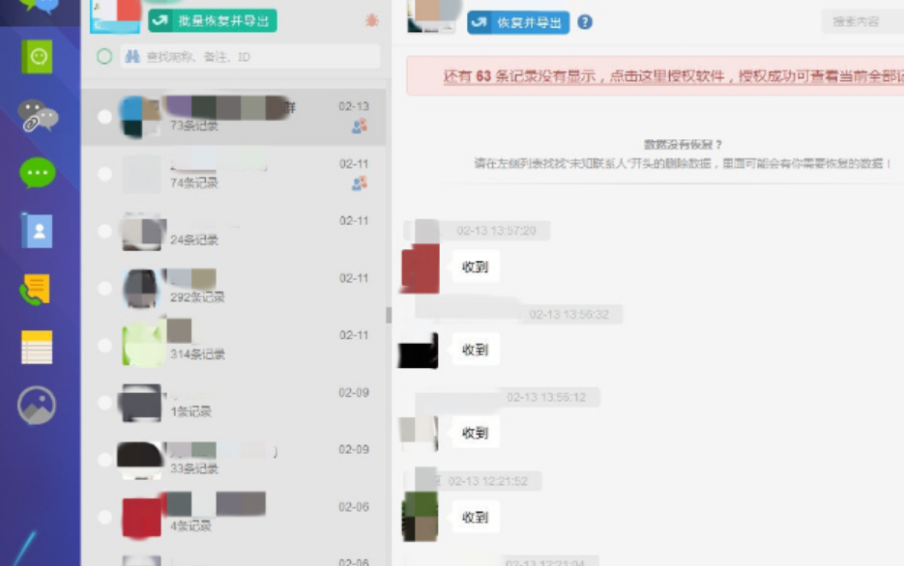Click the 搜索内容 message search box
Screen dimensions: 904x566
[860, 21]
